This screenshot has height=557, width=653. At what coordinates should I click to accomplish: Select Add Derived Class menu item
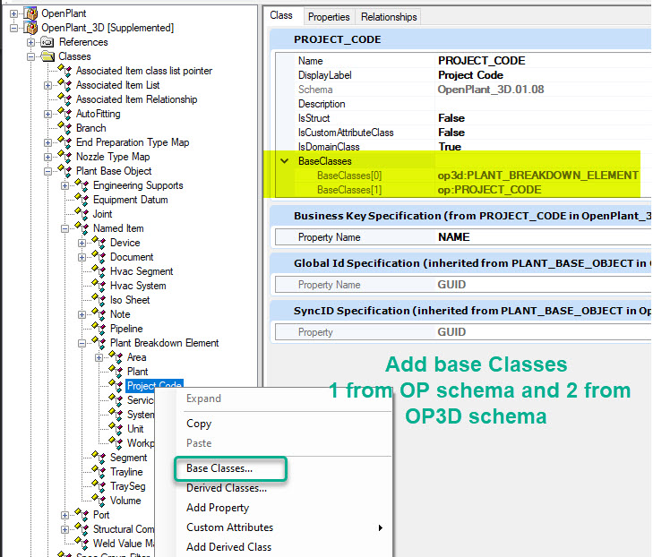tap(228, 547)
